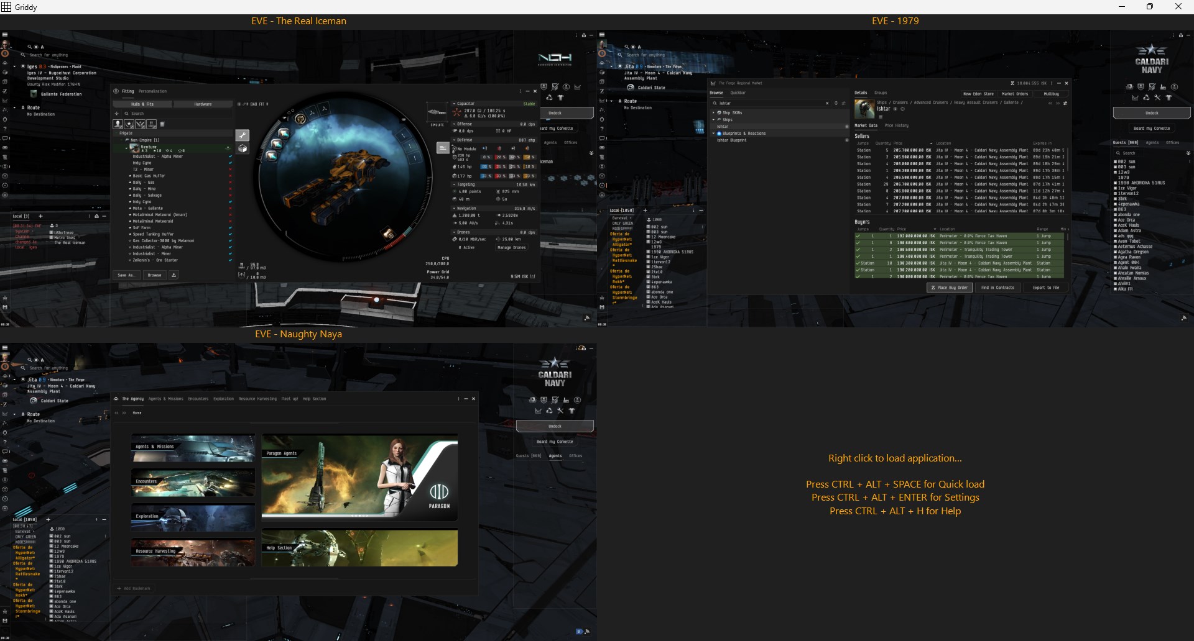Collapse the Drones section in Fitting stats
This screenshot has width=1194, height=641.
[454, 232]
